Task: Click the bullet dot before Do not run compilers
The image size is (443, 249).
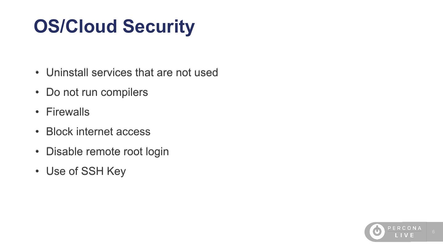Action: pos(37,92)
